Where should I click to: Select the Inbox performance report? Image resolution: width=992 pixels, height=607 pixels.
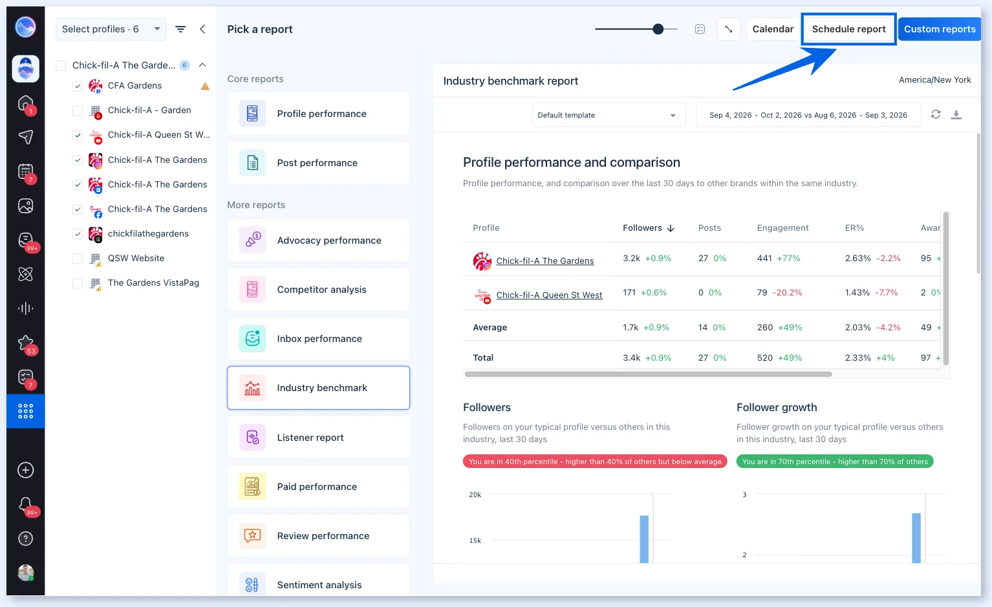318,339
